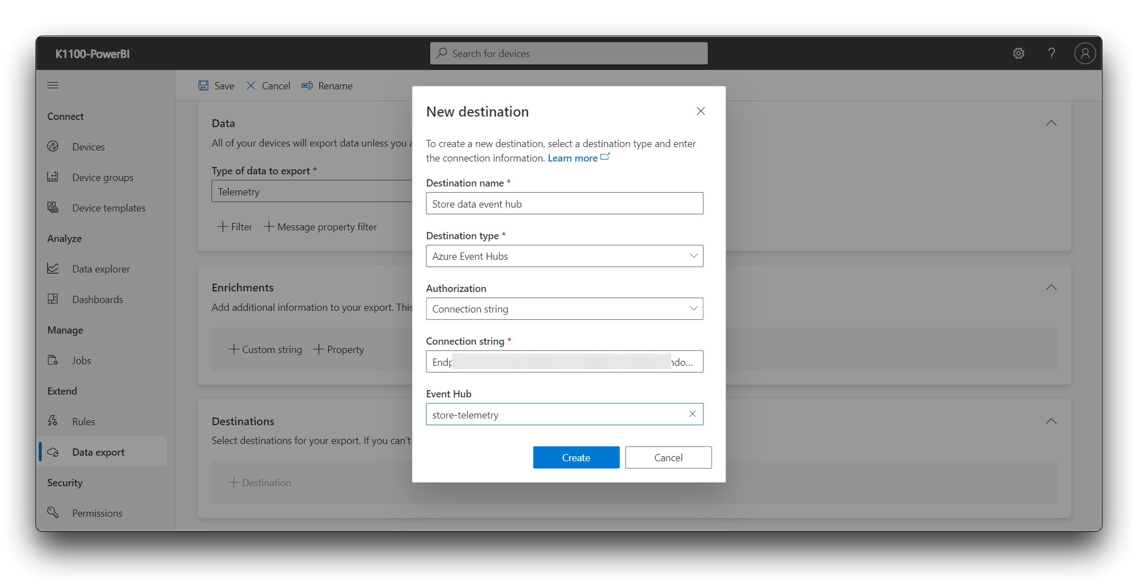Open Dashboards in sidebar
The image size is (1138, 585).
pos(98,299)
